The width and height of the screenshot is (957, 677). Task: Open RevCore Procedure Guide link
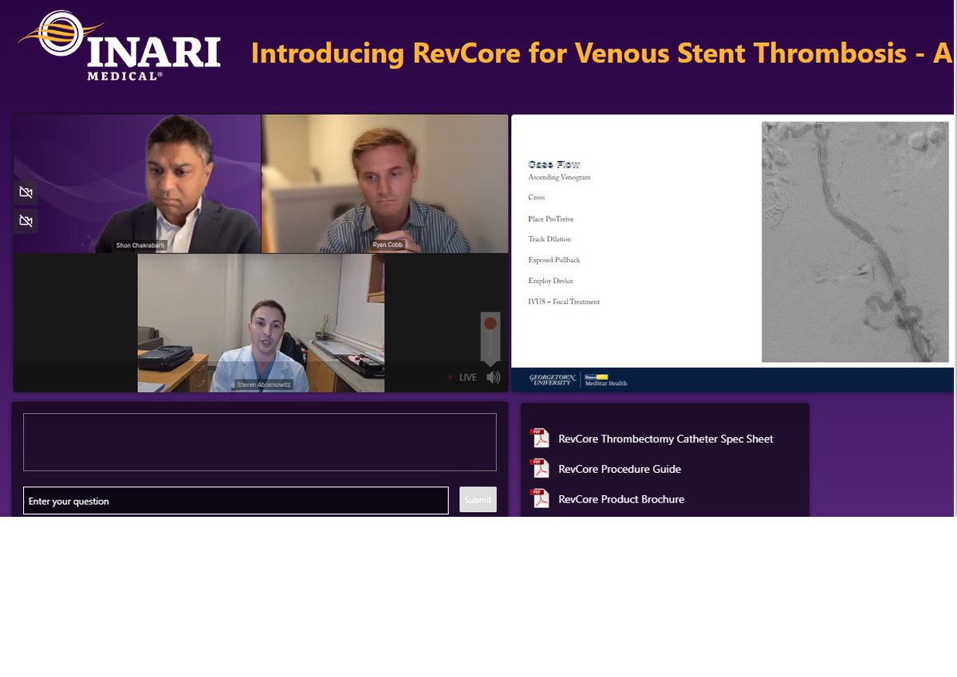[620, 469]
